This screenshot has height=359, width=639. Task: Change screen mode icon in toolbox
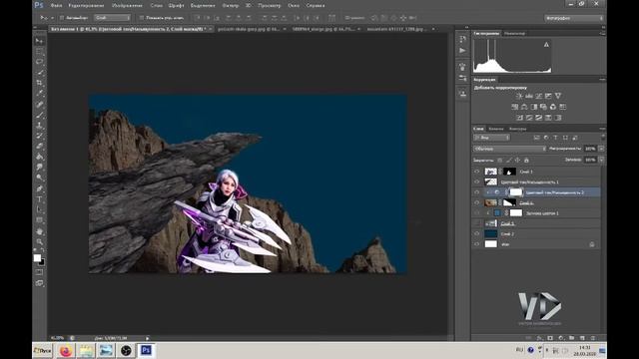(39, 283)
